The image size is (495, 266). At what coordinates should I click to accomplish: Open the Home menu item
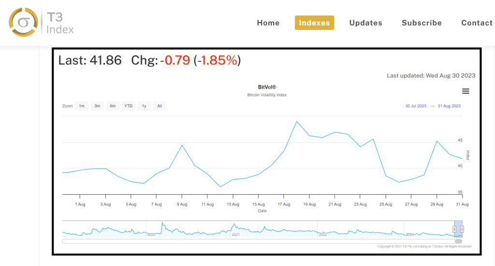tap(268, 23)
